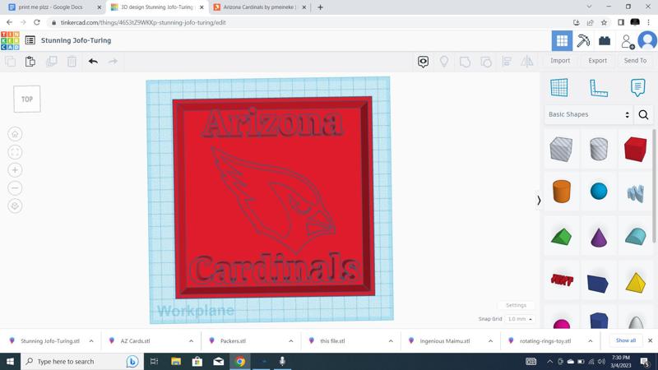
Task: Zoom out with minus button
Action: (x=15, y=188)
